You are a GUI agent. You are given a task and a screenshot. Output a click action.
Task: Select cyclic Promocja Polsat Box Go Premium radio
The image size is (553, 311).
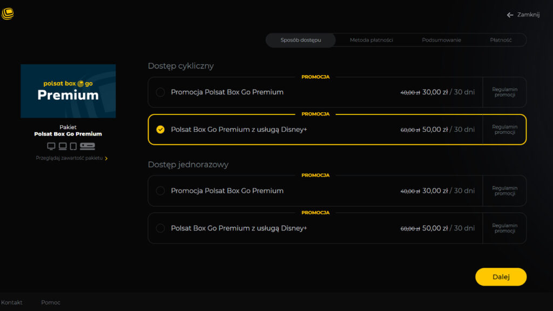[160, 92]
